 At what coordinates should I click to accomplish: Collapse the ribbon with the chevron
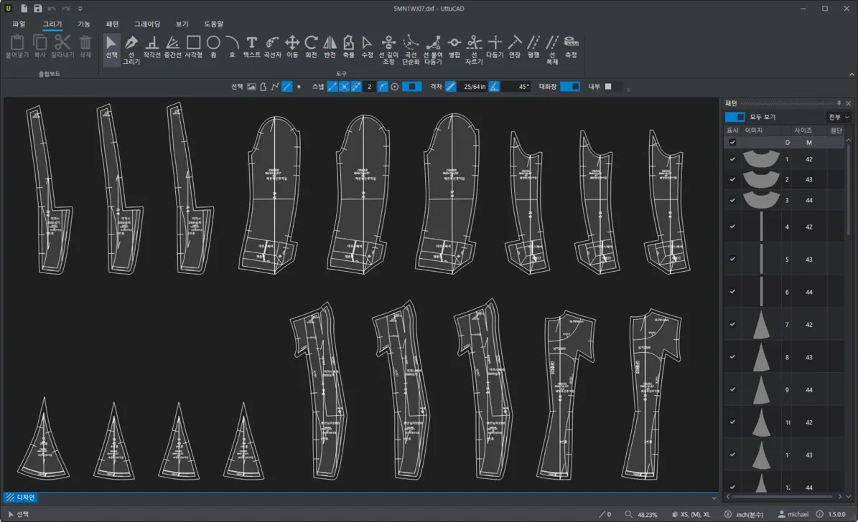point(852,75)
